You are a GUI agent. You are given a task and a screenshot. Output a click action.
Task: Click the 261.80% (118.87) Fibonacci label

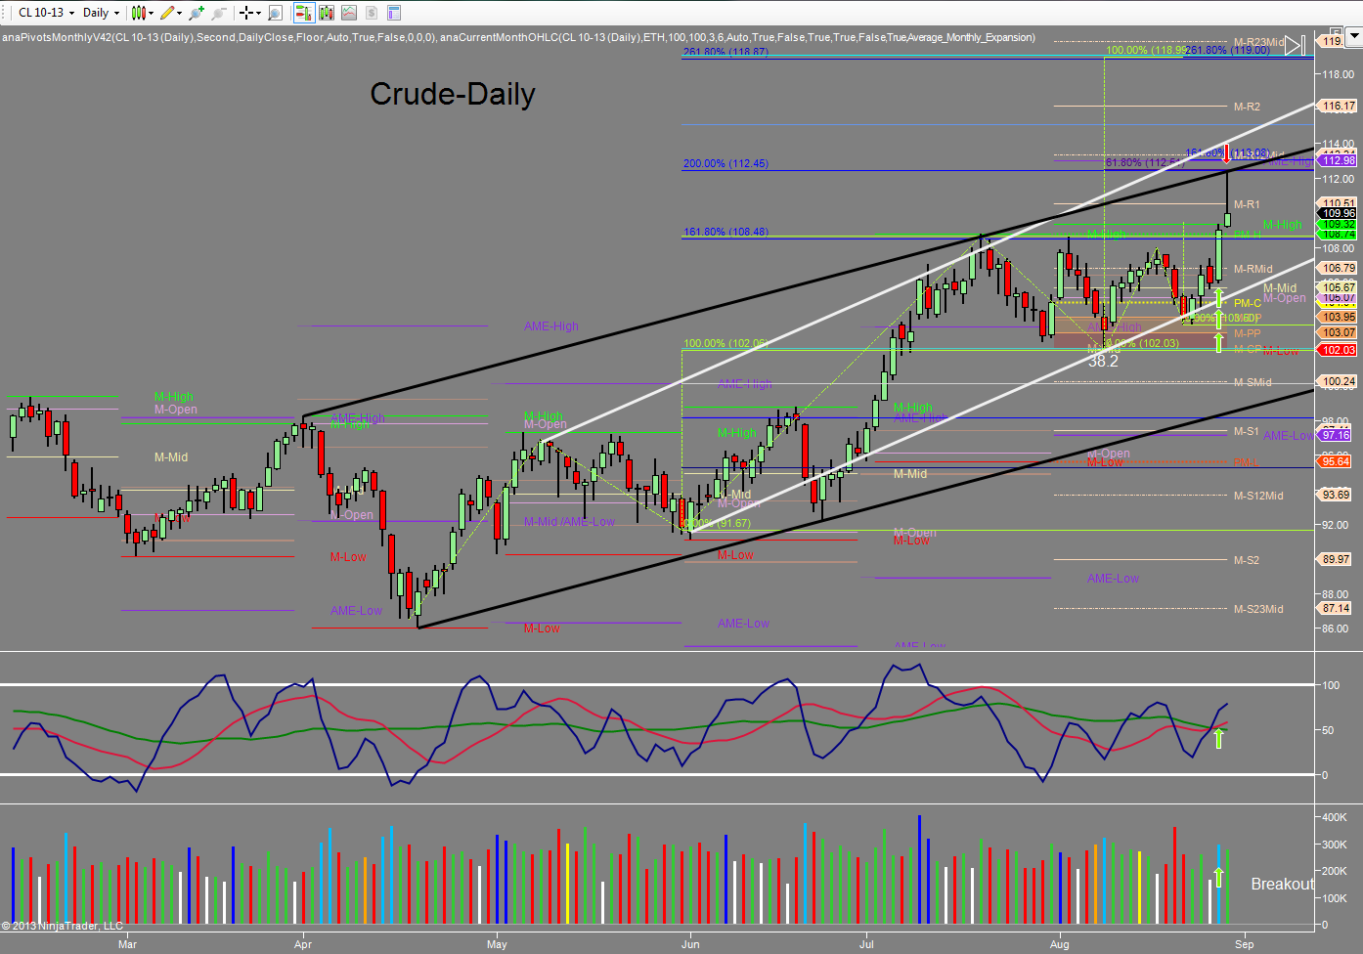coord(725,52)
